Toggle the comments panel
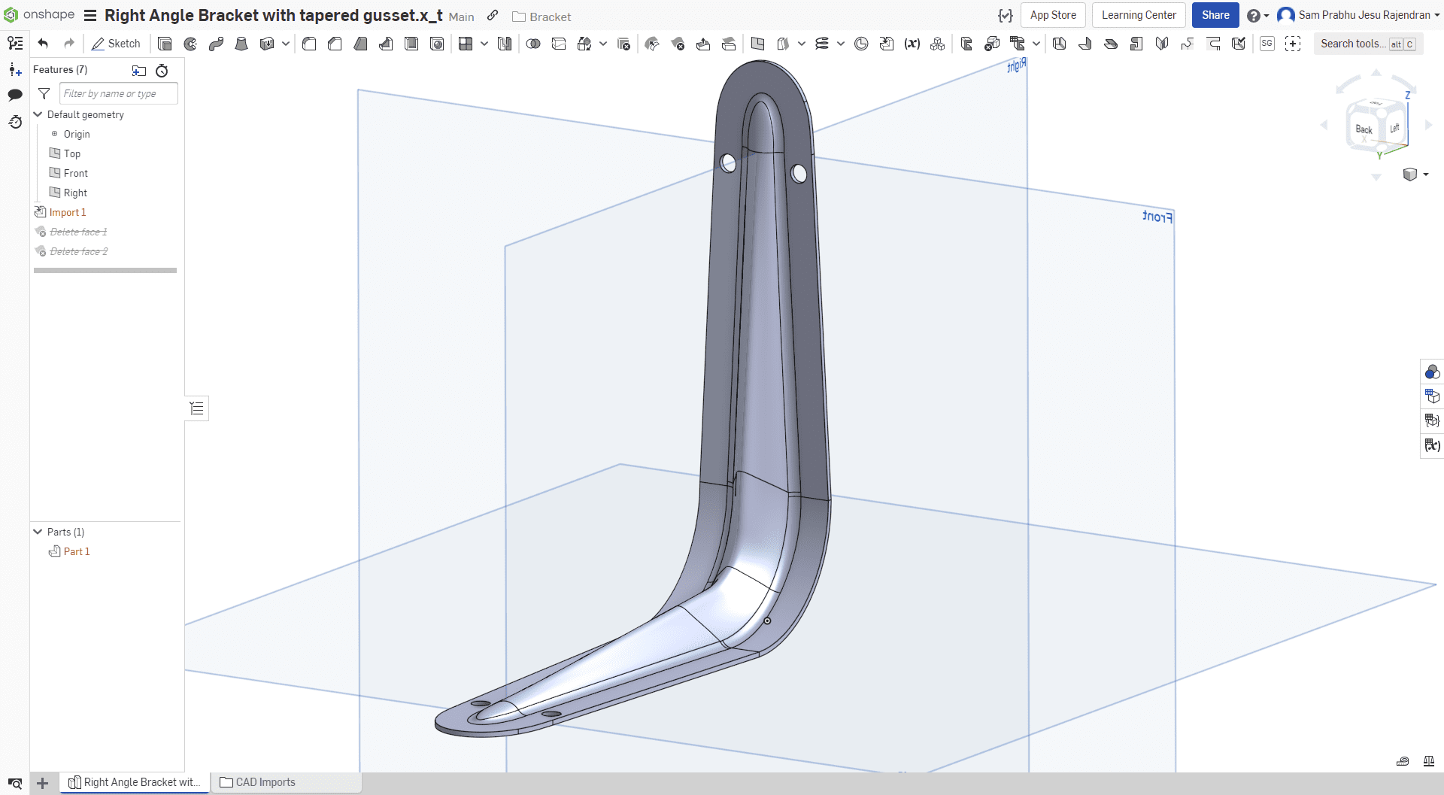The height and width of the screenshot is (795, 1444). pyautogui.click(x=15, y=95)
